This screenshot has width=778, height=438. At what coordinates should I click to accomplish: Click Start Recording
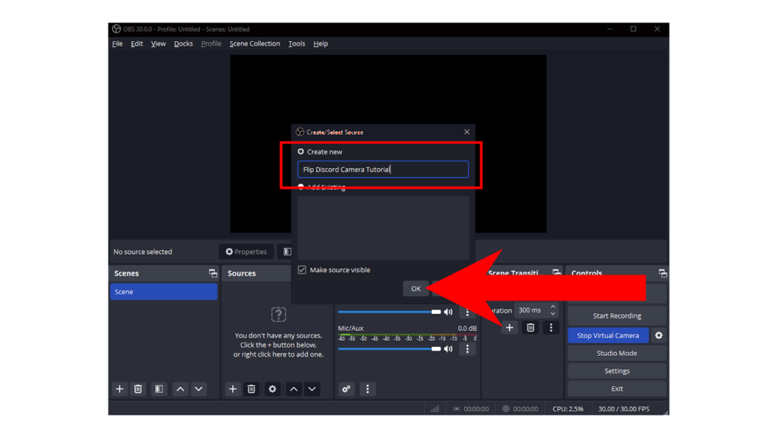(617, 316)
